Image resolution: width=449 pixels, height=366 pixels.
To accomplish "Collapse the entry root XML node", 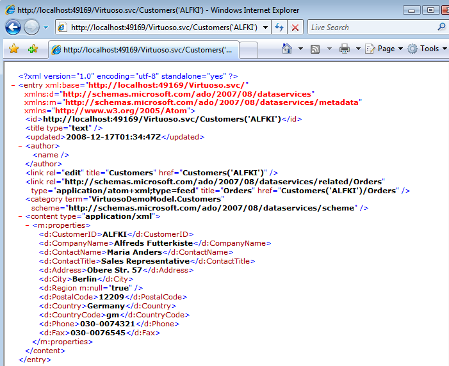I will coord(13,85).
